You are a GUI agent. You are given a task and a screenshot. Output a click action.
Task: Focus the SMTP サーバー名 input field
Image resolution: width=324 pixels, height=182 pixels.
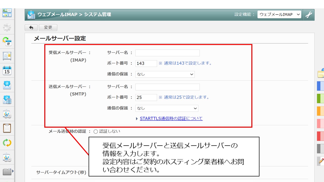click(168, 87)
